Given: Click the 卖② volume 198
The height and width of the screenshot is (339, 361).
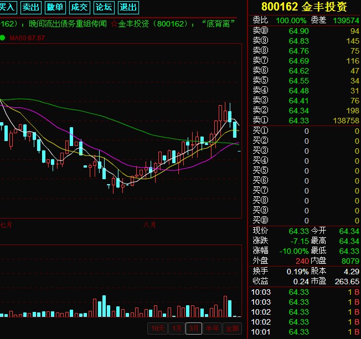Looking at the screenshot, I should pyautogui.click(x=353, y=111).
